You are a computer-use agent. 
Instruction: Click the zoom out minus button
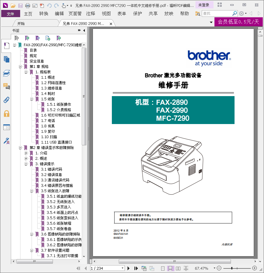point(219,268)
